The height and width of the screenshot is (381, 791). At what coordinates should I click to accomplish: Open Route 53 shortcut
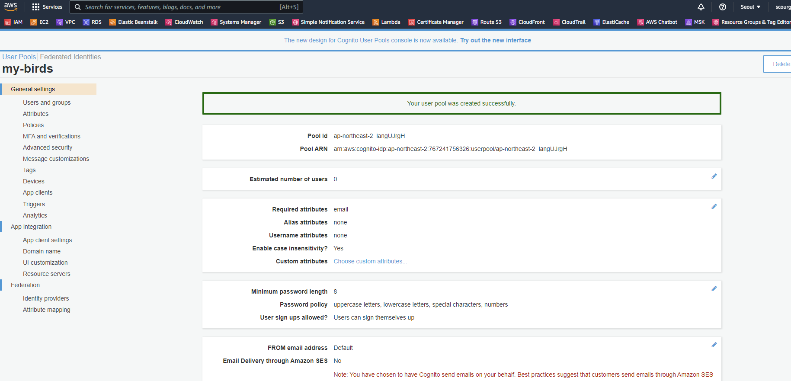tap(487, 22)
